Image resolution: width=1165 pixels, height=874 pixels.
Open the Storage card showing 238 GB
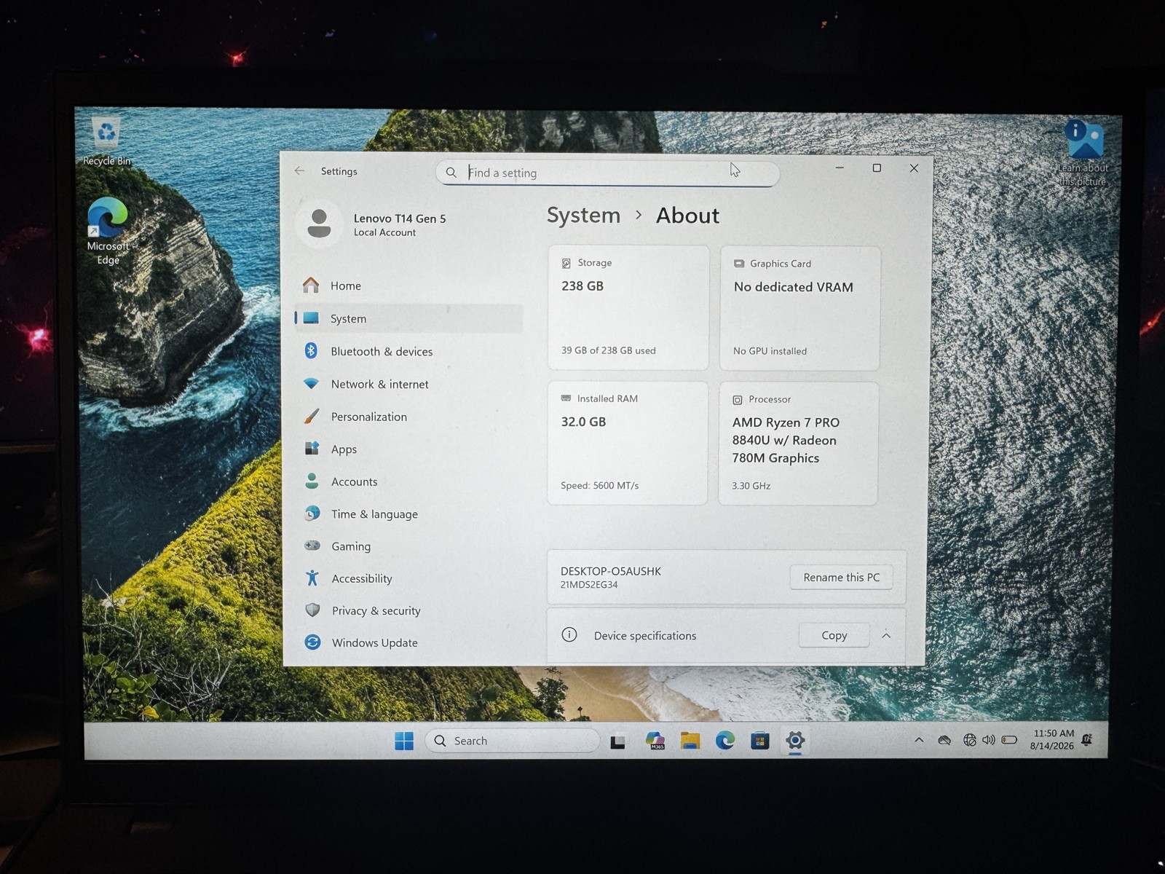628,307
